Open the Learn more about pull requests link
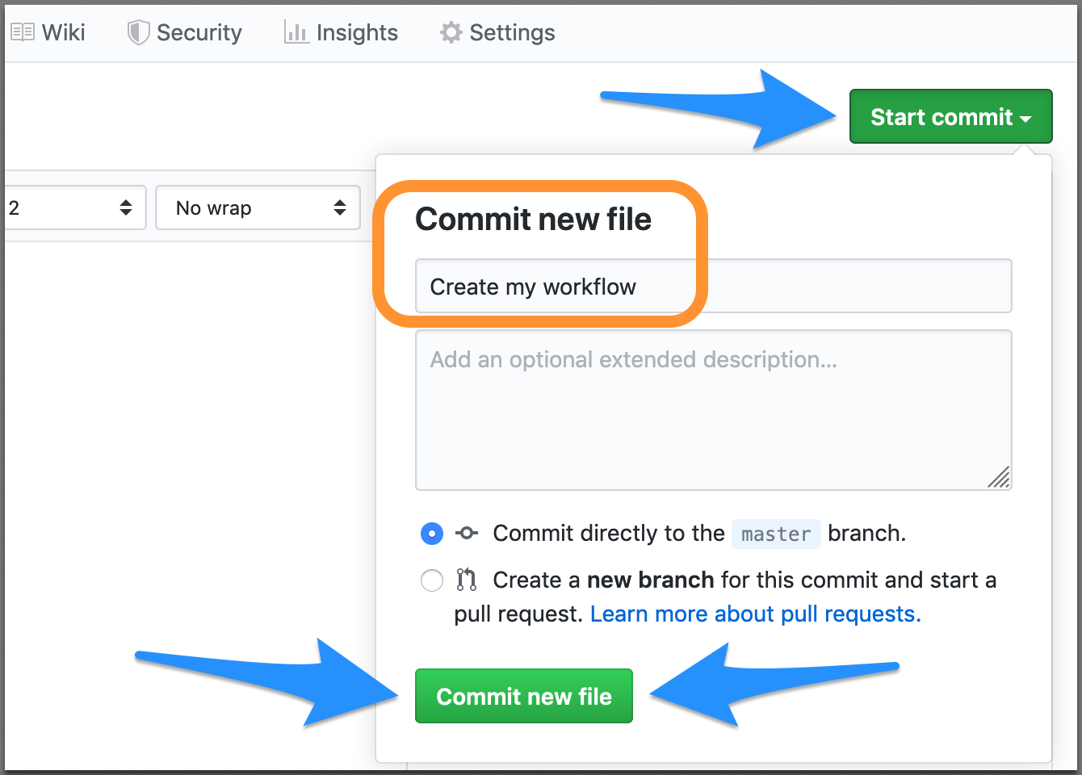This screenshot has width=1082, height=775. (754, 614)
